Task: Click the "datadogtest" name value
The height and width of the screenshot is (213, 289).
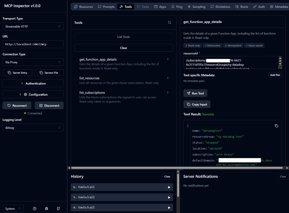Action: tap(212, 131)
